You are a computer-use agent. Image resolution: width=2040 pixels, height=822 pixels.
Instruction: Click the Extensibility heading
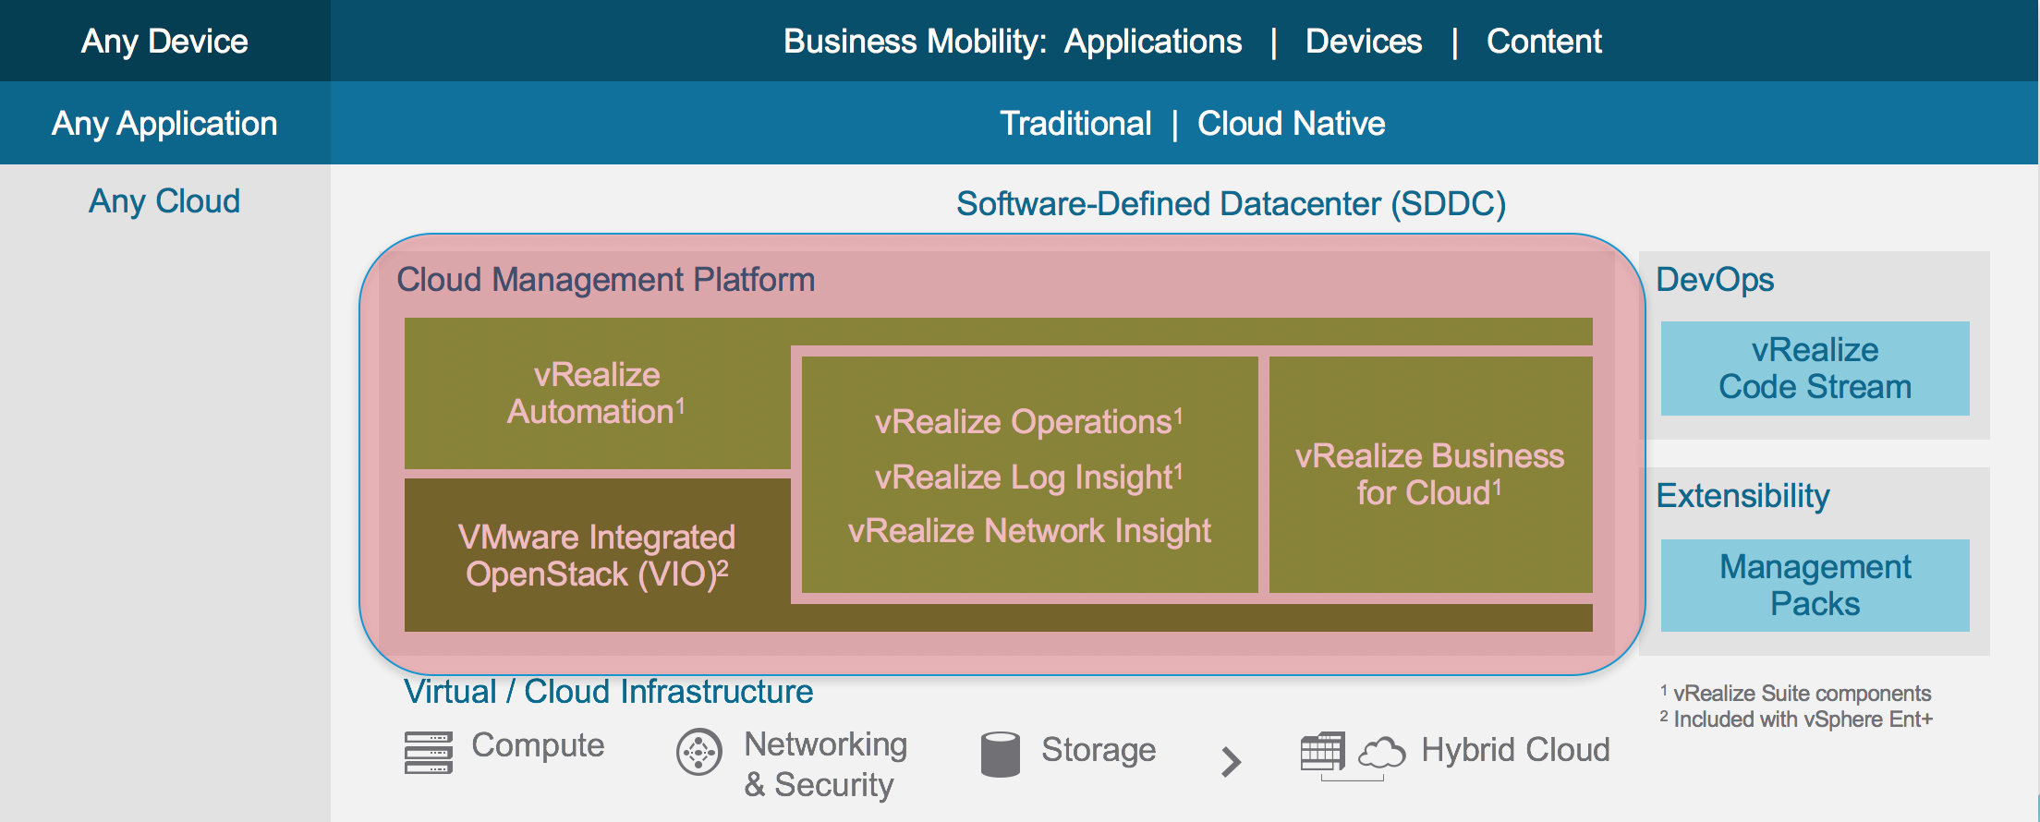point(1742,496)
